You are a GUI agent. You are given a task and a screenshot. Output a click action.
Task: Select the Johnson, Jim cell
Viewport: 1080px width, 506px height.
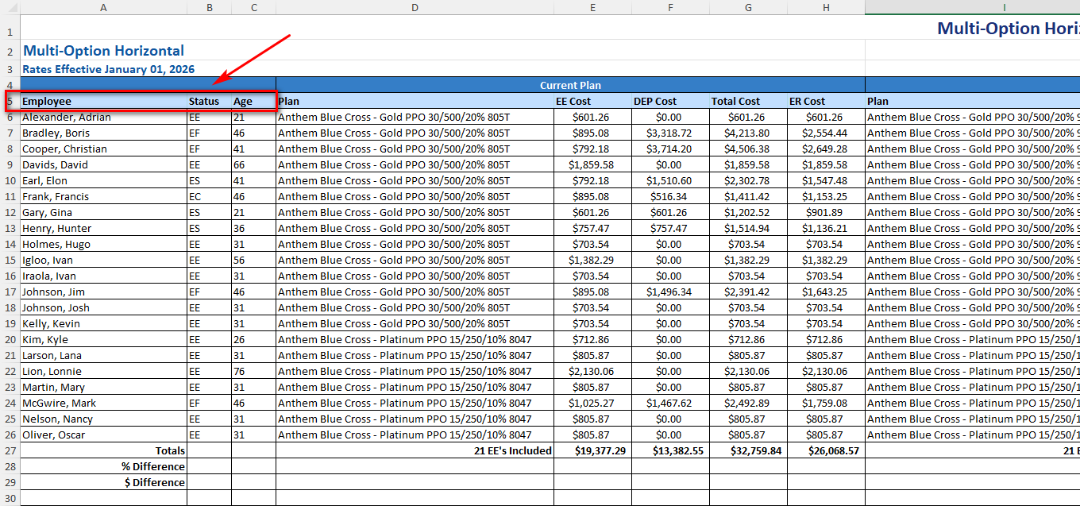(x=103, y=292)
